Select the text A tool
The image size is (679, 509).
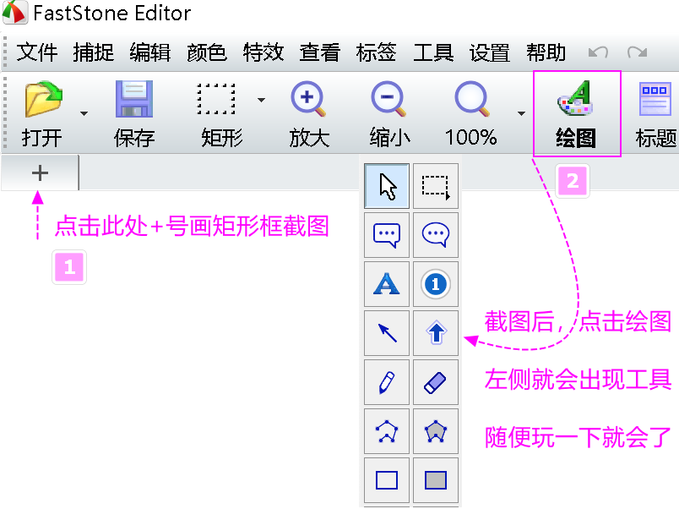click(387, 284)
